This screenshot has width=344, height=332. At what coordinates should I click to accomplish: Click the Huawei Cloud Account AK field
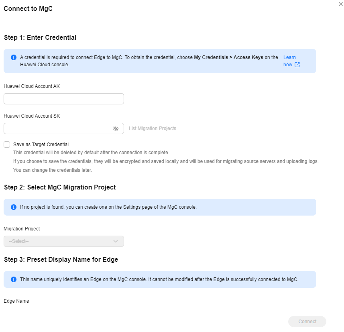[64, 99]
